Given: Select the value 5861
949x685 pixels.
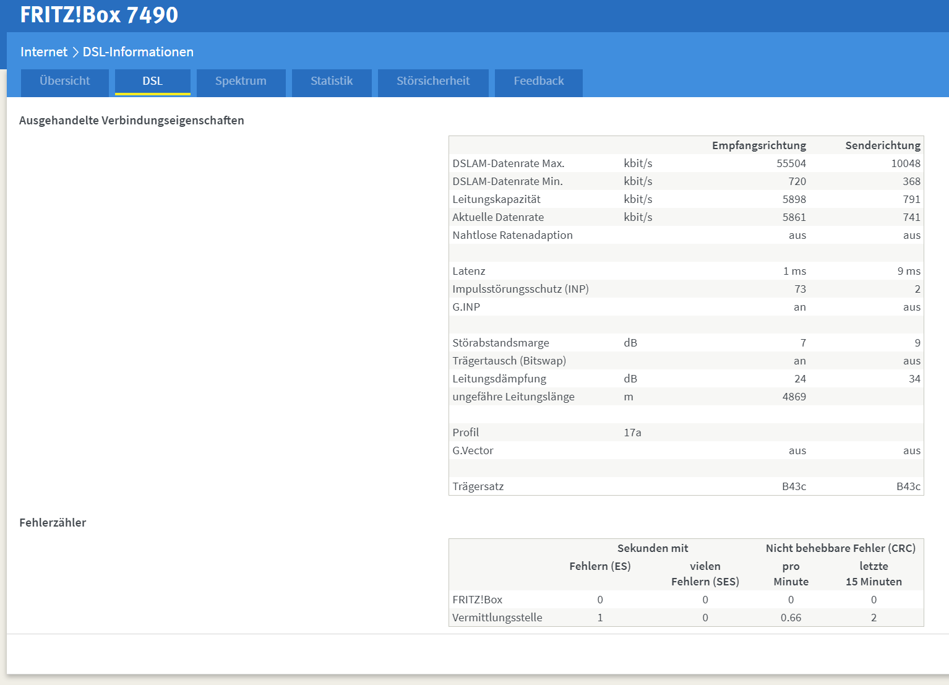Looking at the screenshot, I should (x=794, y=217).
